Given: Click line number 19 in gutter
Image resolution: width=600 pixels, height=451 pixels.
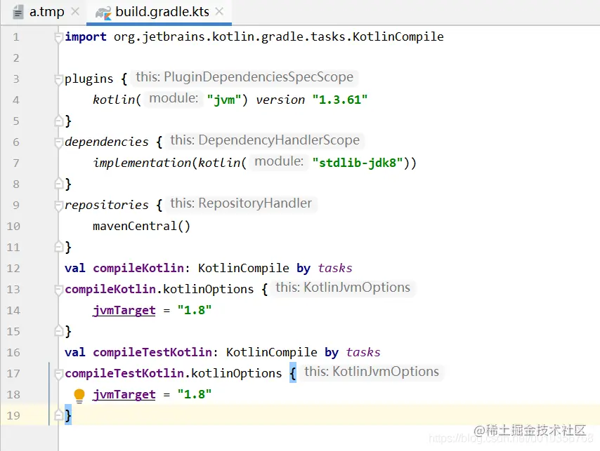Looking at the screenshot, I should pos(13,415).
